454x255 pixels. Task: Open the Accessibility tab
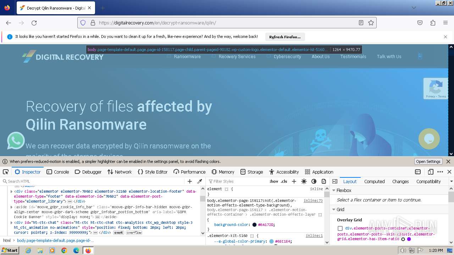(x=284, y=172)
